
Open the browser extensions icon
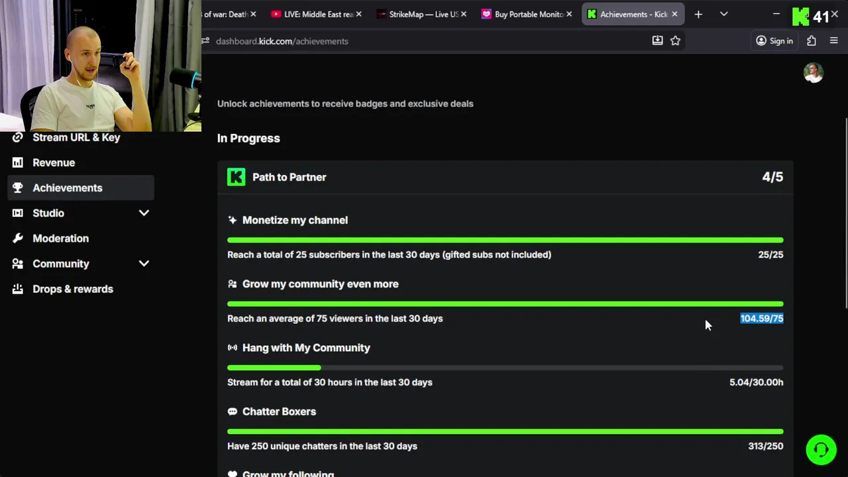click(x=812, y=41)
